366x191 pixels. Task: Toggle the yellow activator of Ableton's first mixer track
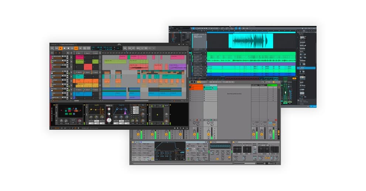pyautogui.click(x=138, y=134)
